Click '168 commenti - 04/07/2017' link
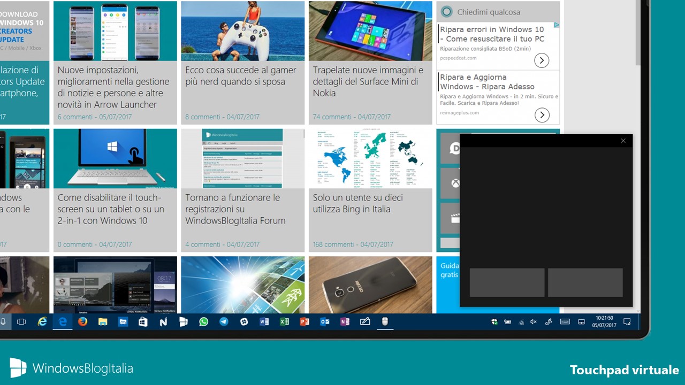The height and width of the screenshot is (385, 685). click(x=353, y=244)
